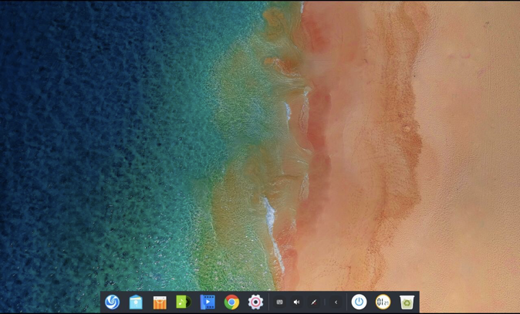
Task: Open the volume speaker tray control
Action: 296,302
